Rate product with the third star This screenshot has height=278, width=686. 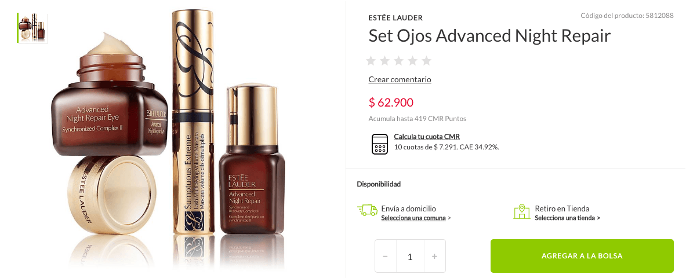pos(398,61)
